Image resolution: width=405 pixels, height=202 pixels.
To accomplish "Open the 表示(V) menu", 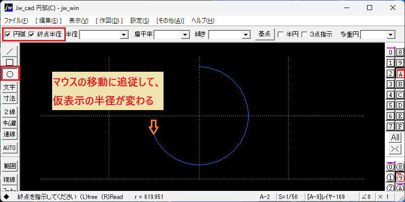I will [x=78, y=21].
